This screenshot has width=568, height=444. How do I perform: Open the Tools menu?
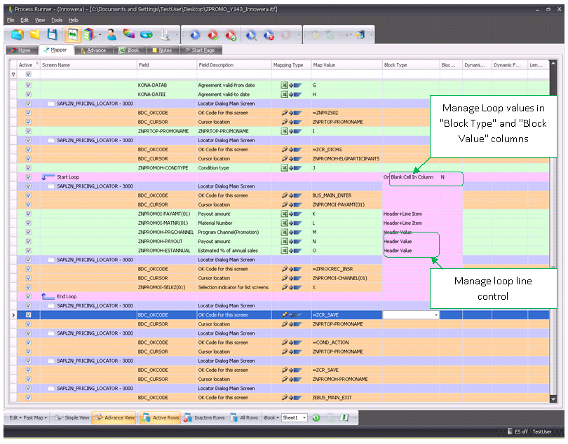point(56,20)
